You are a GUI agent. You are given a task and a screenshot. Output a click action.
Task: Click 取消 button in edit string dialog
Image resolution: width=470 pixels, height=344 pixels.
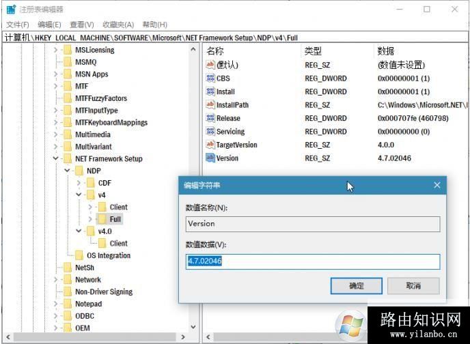pyautogui.click(x=413, y=286)
